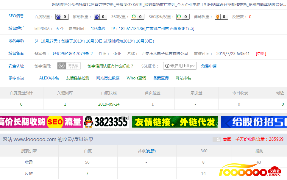This screenshot has height=180, width=287.
Task: Click the 360 mobile weight circle icon
Action: [x=179, y=17]
